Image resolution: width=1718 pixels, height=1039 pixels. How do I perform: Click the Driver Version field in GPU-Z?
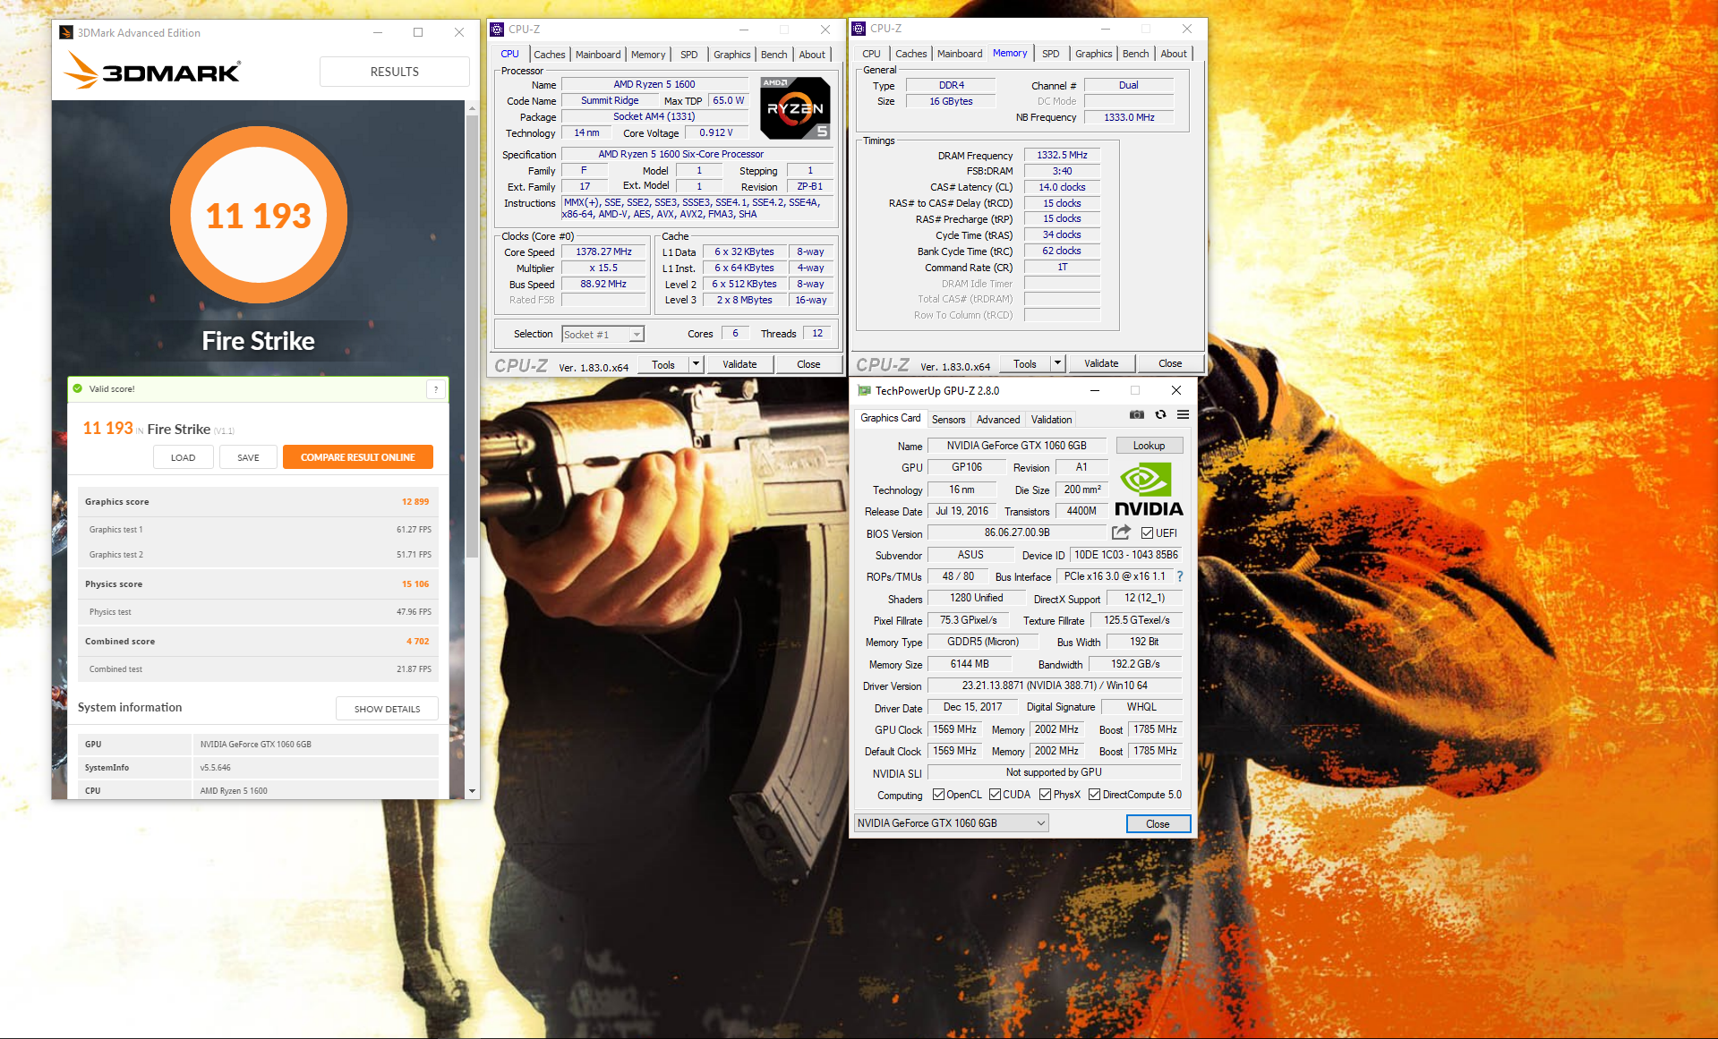tap(1055, 686)
